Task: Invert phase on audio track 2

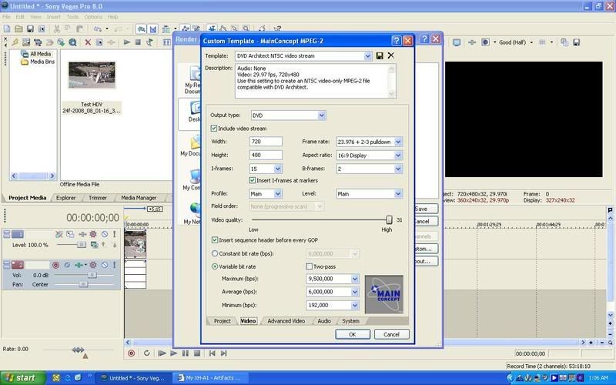Action: point(67,265)
